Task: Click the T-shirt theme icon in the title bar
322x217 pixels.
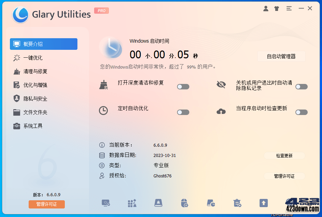Action: 277,8
